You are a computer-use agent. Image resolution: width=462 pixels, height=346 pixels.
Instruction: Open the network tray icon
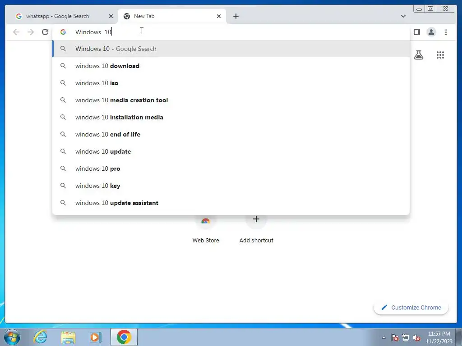click(406, 337)
